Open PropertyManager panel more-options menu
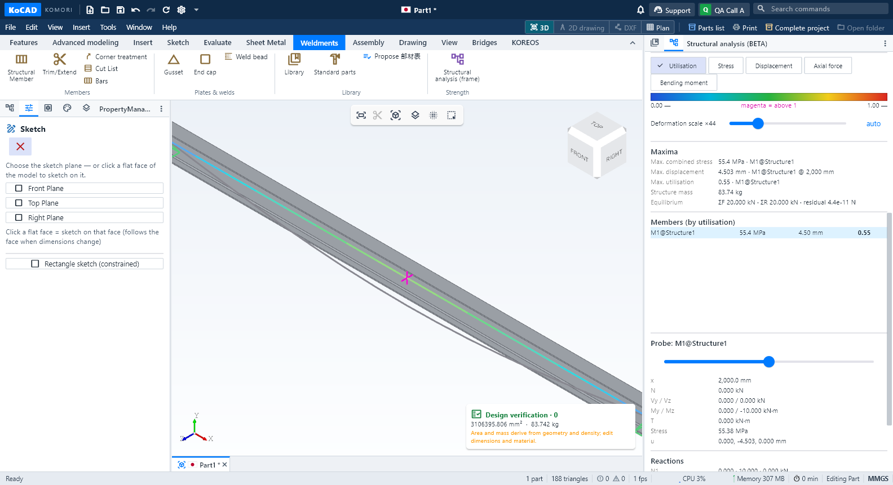Image resolution: width=893 pixels, height=485 pixels. click(161, 109)
